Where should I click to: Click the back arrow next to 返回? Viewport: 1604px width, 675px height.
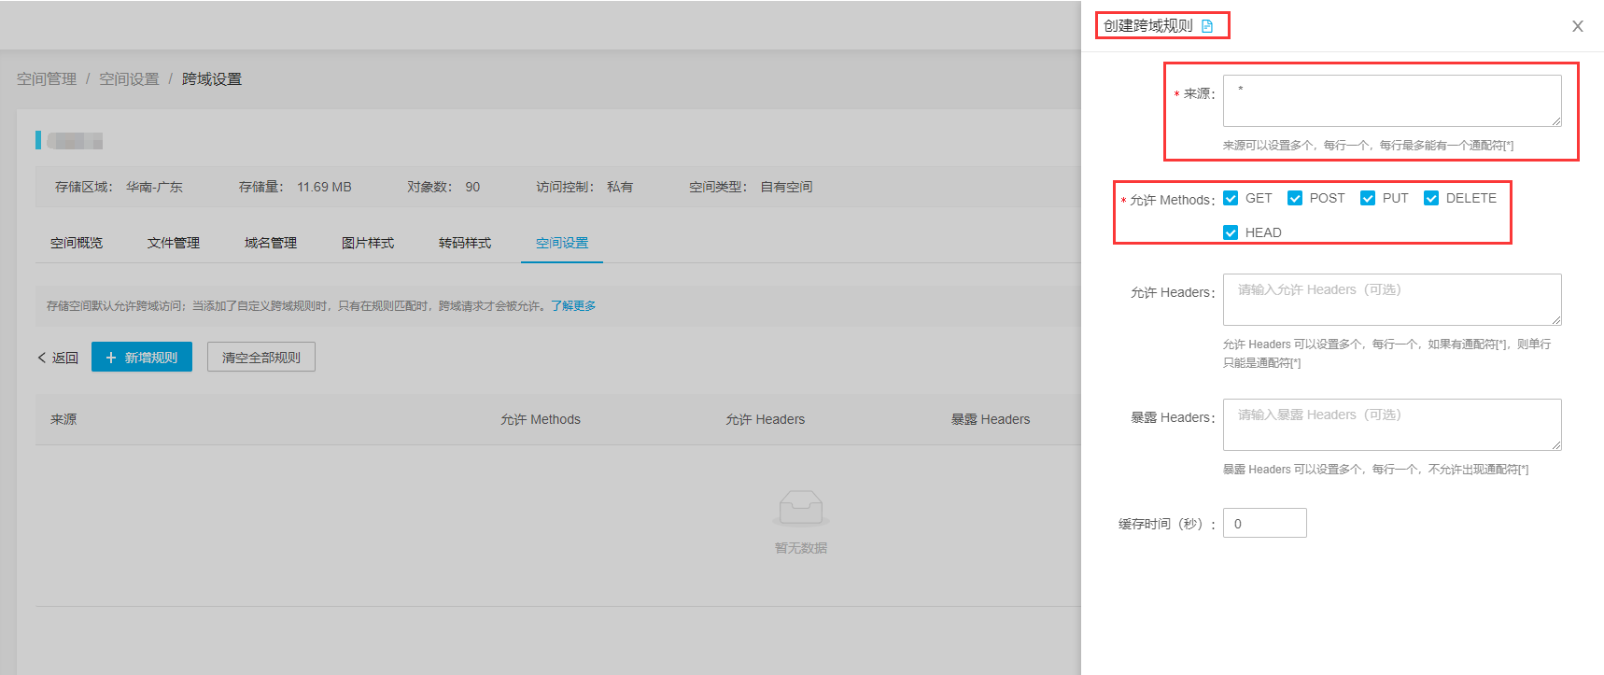42,358
